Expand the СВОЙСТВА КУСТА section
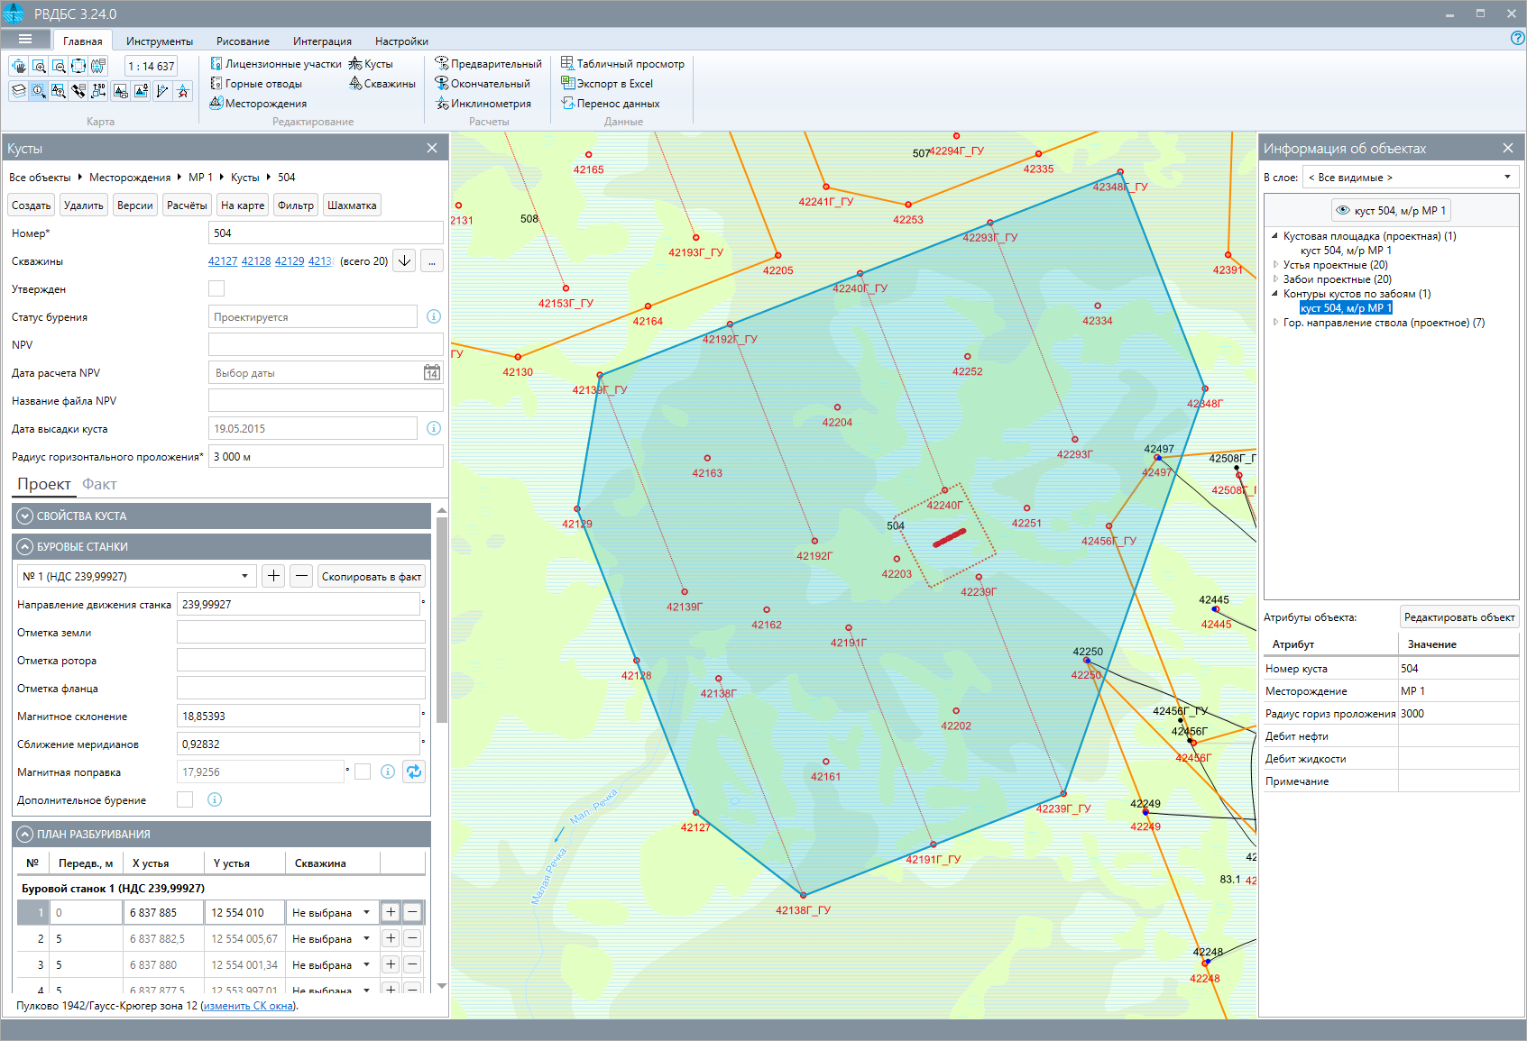This screenshot has width=1527, height=1041. pyautogui.click(x=25, y=516)
